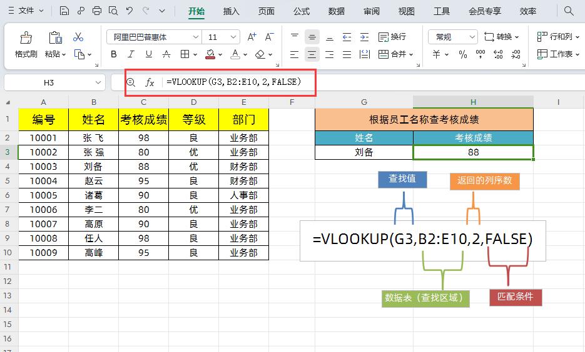Click the search magnifier icon at top right
This screenshot has width=585, height=352.
click(x=569, y=11)
